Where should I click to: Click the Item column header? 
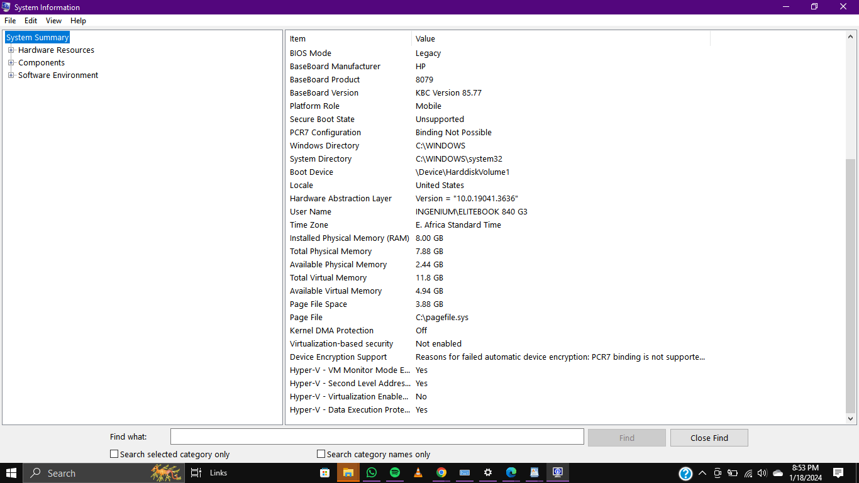point(349,38)
